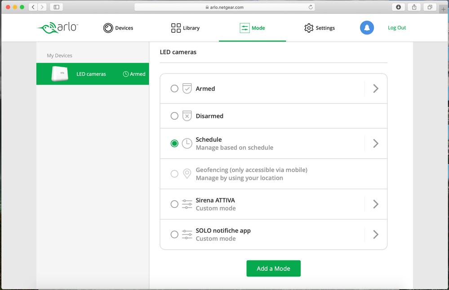Click the Disarmed shield X icon
The height and width of the screenshot is (290, 449).
coord(187,116)
